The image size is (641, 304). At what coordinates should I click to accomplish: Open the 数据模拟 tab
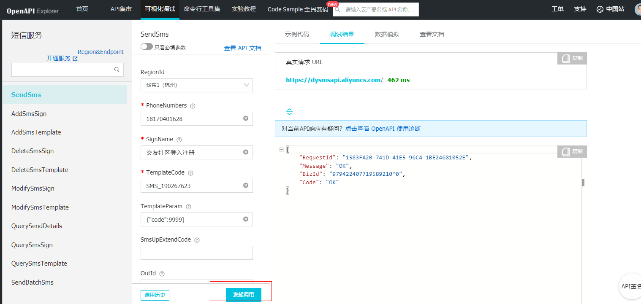click(387, 34)
